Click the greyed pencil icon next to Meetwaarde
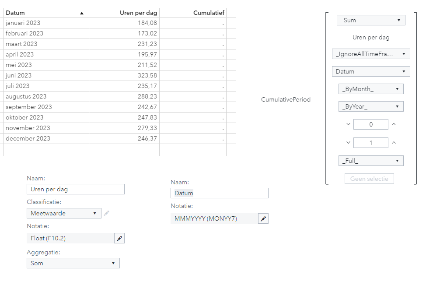Image resolution: width=426 pixels, height=285 pixels. click(x=107, y=213)
